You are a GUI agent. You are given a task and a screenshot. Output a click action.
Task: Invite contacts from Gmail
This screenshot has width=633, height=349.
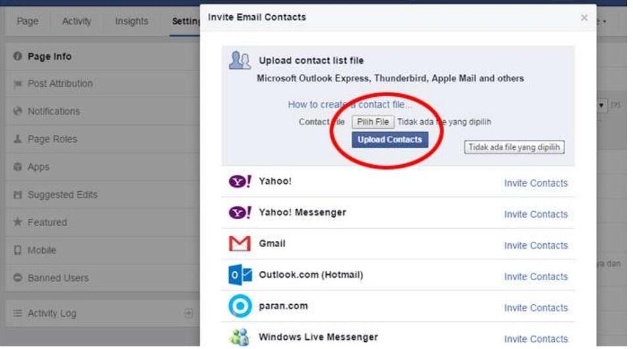tap(536, 245)
